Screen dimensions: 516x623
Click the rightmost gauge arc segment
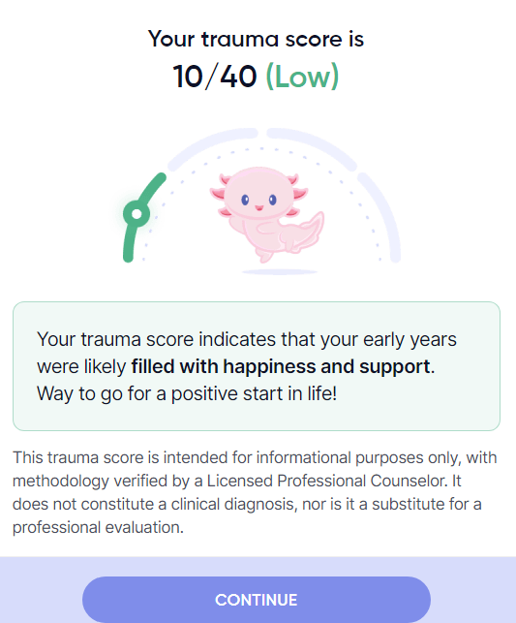383,216
